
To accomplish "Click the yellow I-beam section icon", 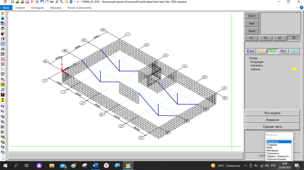I will pos(3,100).
